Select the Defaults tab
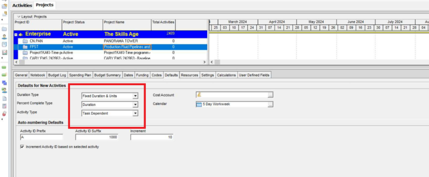429x177 pixels. coord(171,75)
